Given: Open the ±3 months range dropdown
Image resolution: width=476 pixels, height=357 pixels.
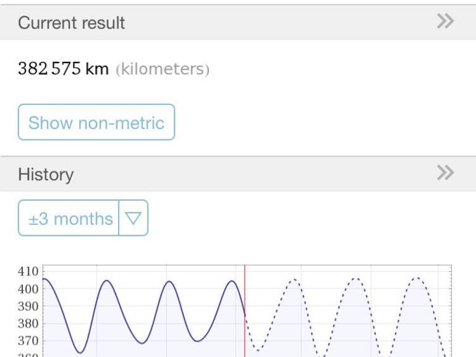Looking at the screenshot, I should pos(69,218).
